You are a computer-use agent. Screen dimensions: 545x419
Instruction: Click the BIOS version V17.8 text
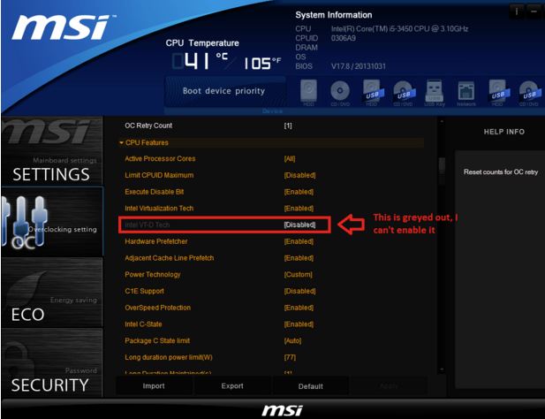358,66
